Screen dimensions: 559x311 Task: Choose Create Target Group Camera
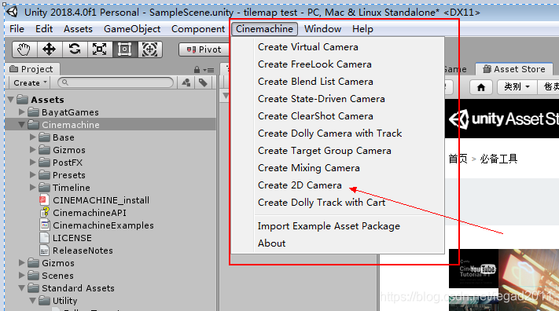point(325,151)
